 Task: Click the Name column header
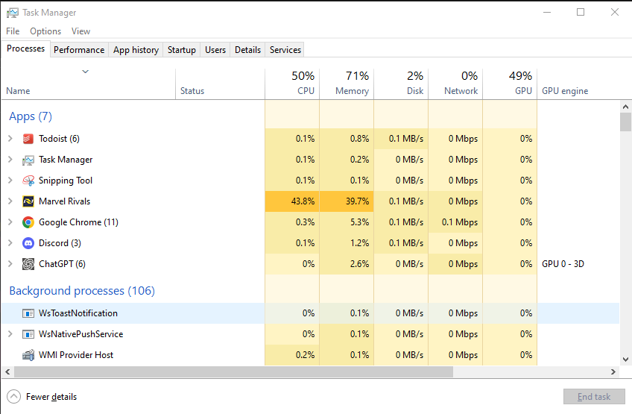(88, 84)
